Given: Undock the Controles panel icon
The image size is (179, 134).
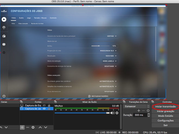Looking at the screenshot, I should pyautogui.click(x=153, y=102).
